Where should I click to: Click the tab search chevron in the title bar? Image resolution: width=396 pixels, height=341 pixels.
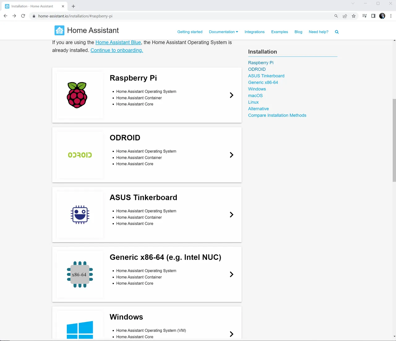tap(353, 3)
